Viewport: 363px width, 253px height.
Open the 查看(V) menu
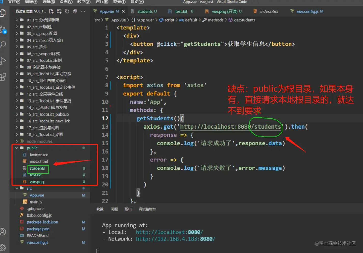pyautogui.click(x=66, y=2)
